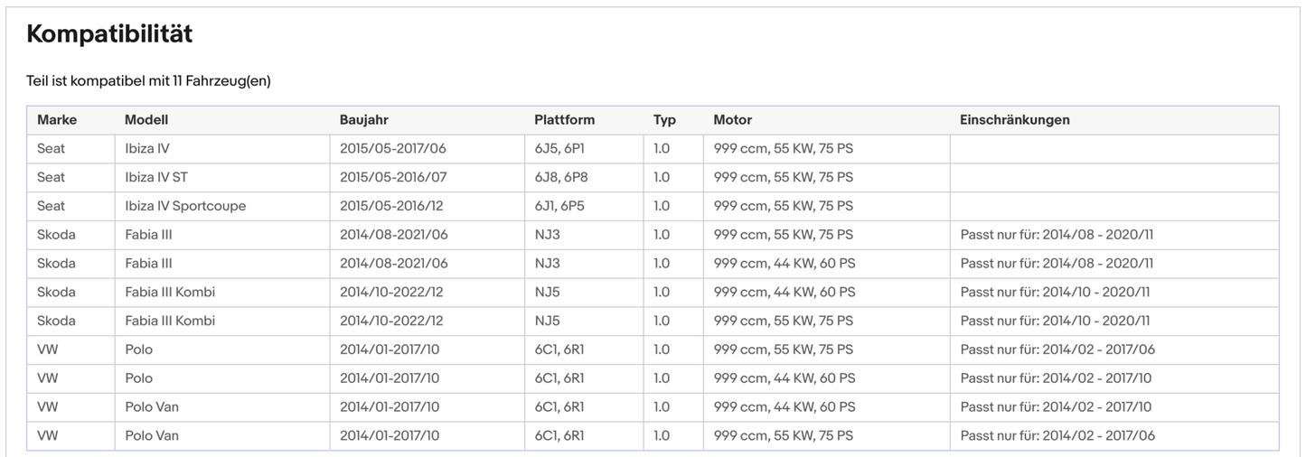This screenshot has height=457, width=1306.
Task: Click the Kompatibilität section heading
Action: click(109, 34)
